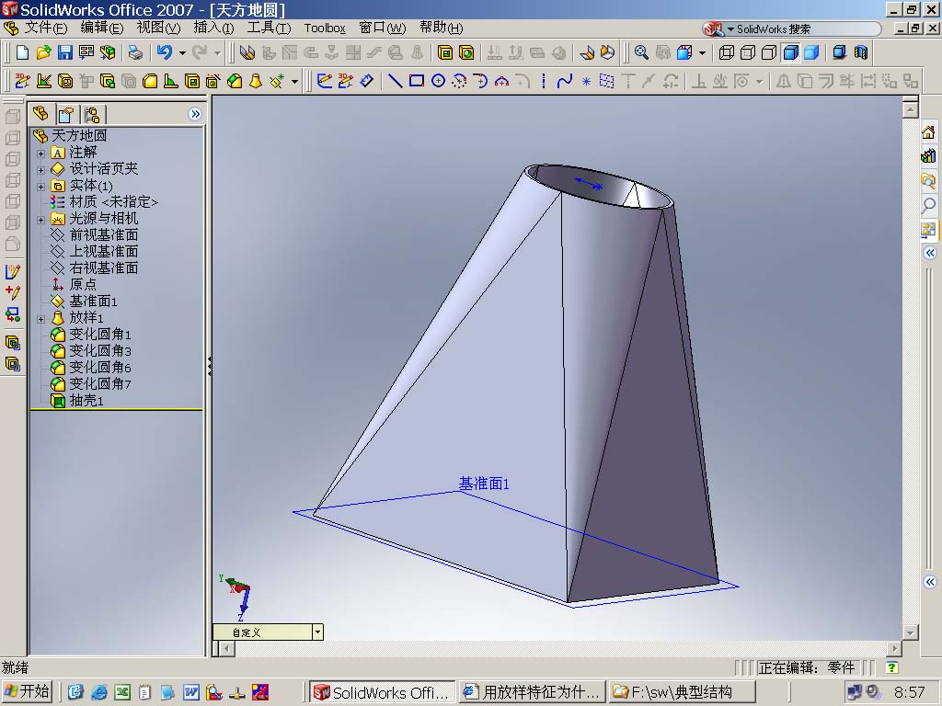Image resolution: width=942 pixels, height=706 pixels.
Task: Open the Toolbox menu
Action: (x=325, y=28)
